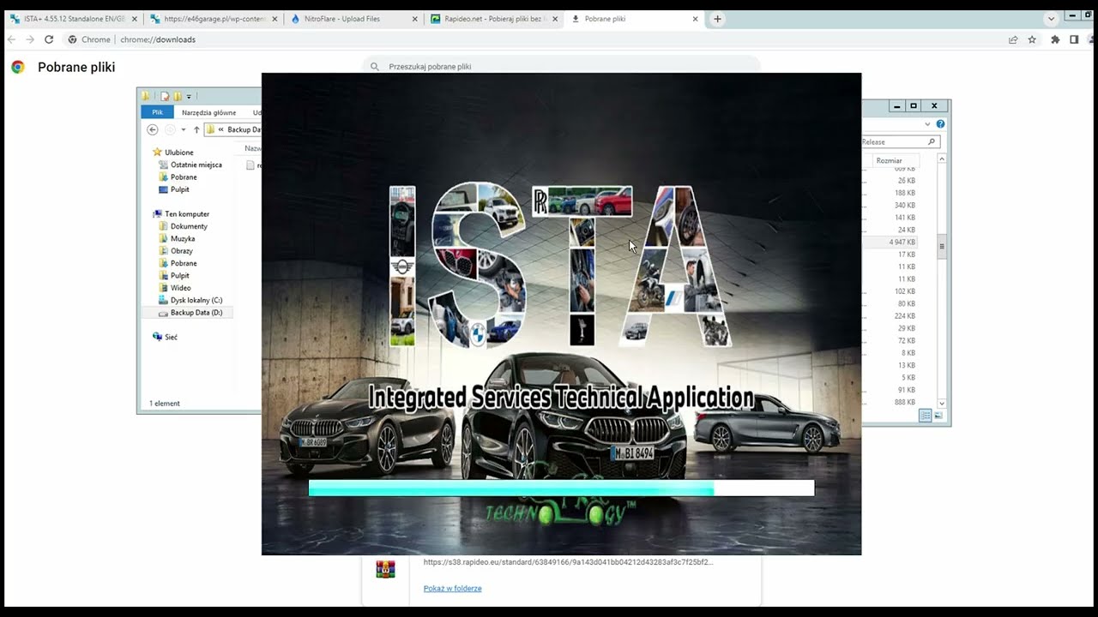
Task: Click Backup Data path in Explorer address bar
Action: [244, 129]
